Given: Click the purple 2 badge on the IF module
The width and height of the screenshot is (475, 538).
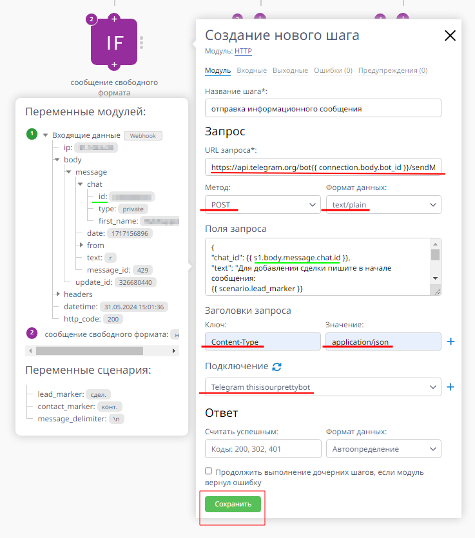Looking at the screenshot, I should (x=90, y=19).
